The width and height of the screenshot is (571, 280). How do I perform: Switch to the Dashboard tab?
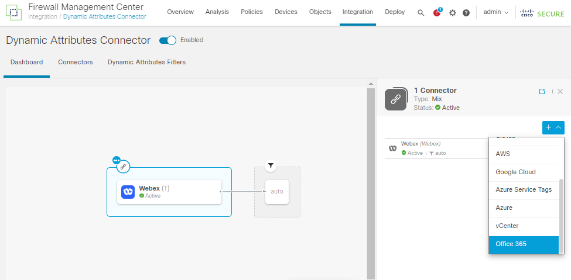pos(26,63)
